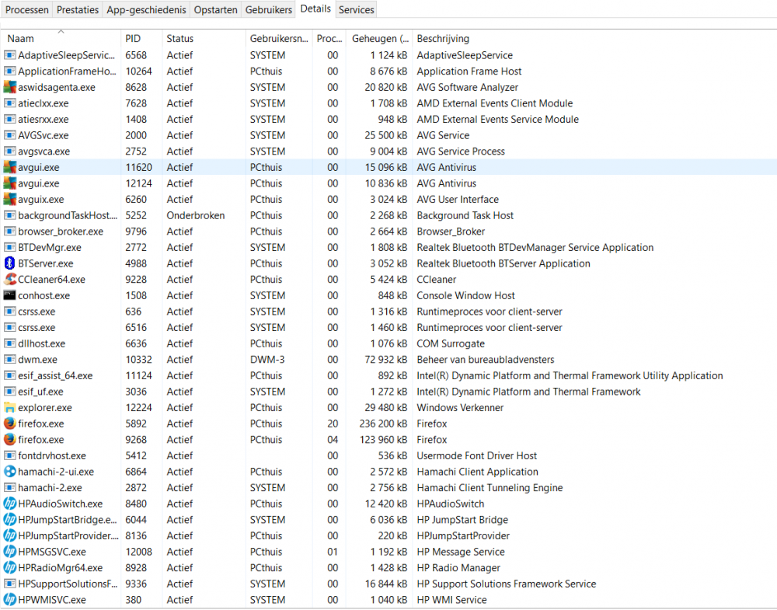777x610 pixels.
Task: Click the avguix.exe AVG icon
Action: click(10, 200)
